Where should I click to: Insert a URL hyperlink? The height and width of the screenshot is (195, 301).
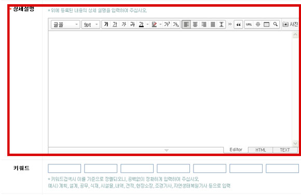(249, 24)
